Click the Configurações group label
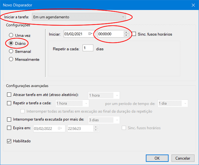This screenshot has width=199, height=165. (18, 25)
